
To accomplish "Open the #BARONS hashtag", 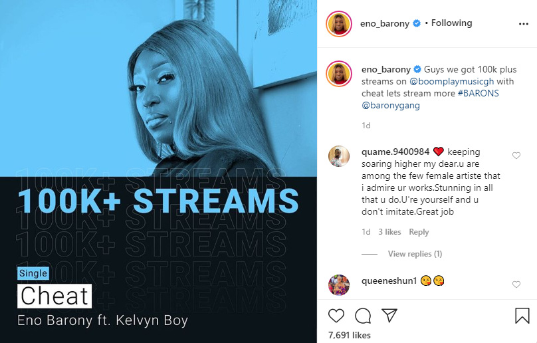I will [478, 94].
